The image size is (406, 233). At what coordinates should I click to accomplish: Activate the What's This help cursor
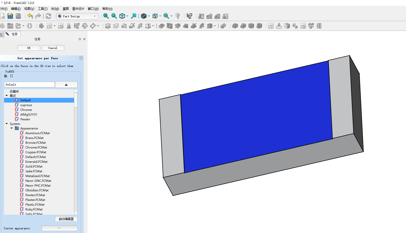(x=189, y=16)
